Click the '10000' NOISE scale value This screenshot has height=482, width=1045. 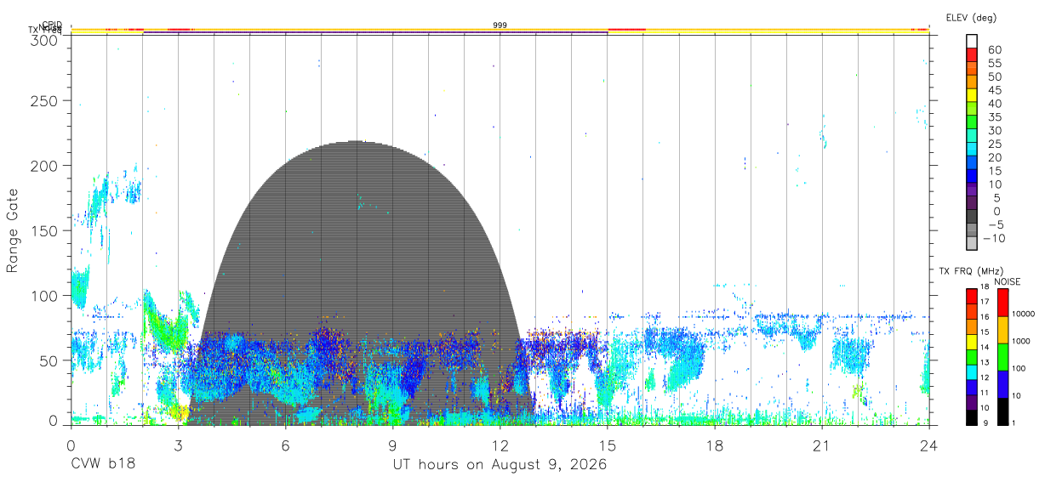pos(1025,314)
